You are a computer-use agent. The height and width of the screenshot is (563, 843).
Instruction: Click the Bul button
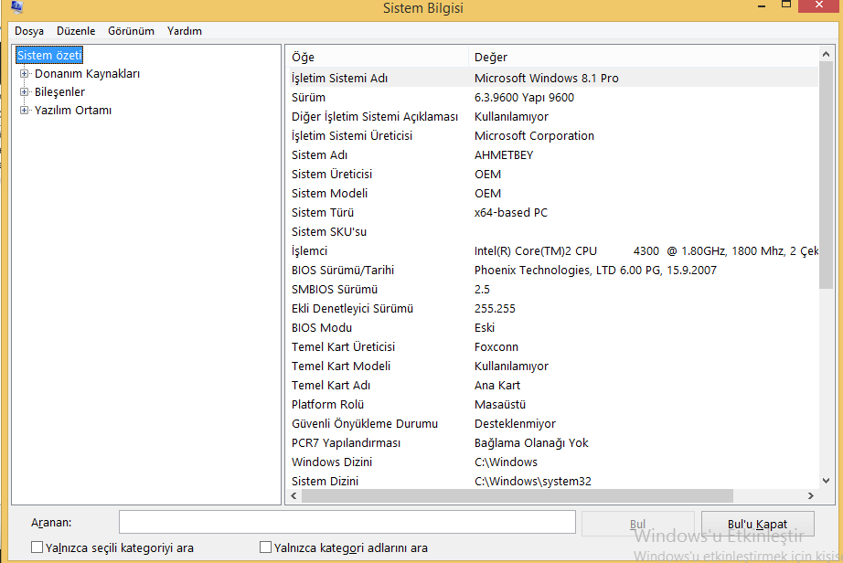click(x=637, y=524)
